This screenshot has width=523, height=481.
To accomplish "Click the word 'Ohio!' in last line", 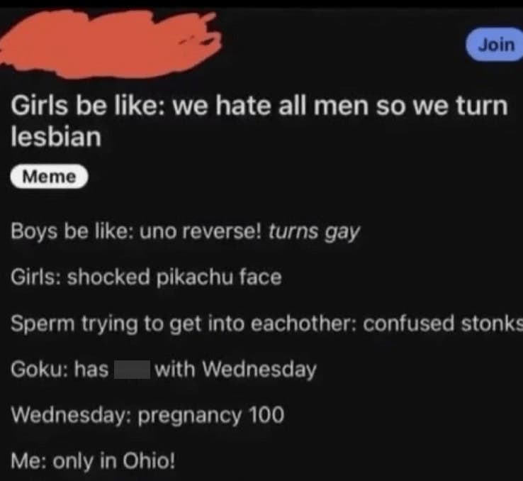I will coord(149,460).
